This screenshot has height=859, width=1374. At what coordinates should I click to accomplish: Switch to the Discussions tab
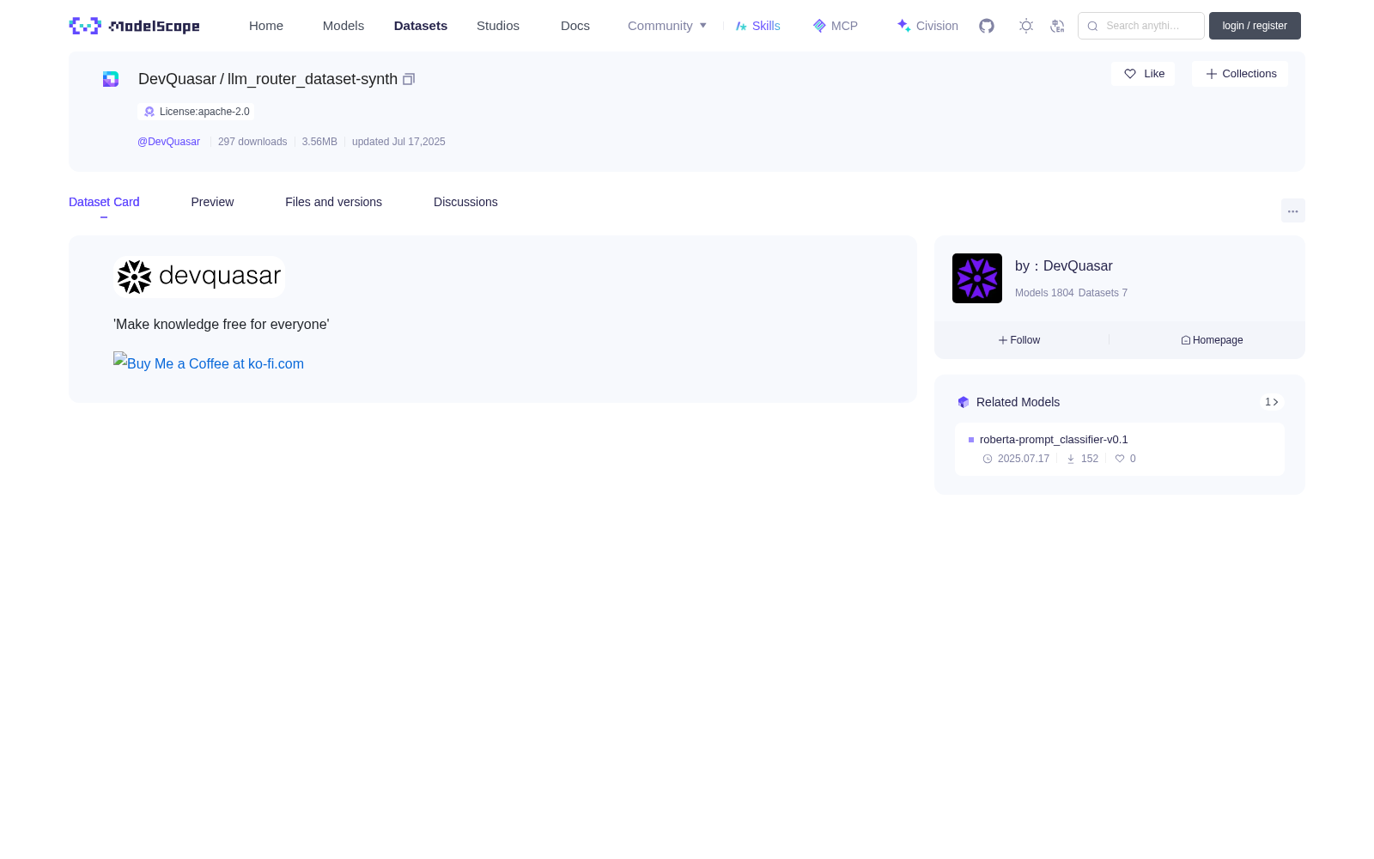[x=465, y=202]
